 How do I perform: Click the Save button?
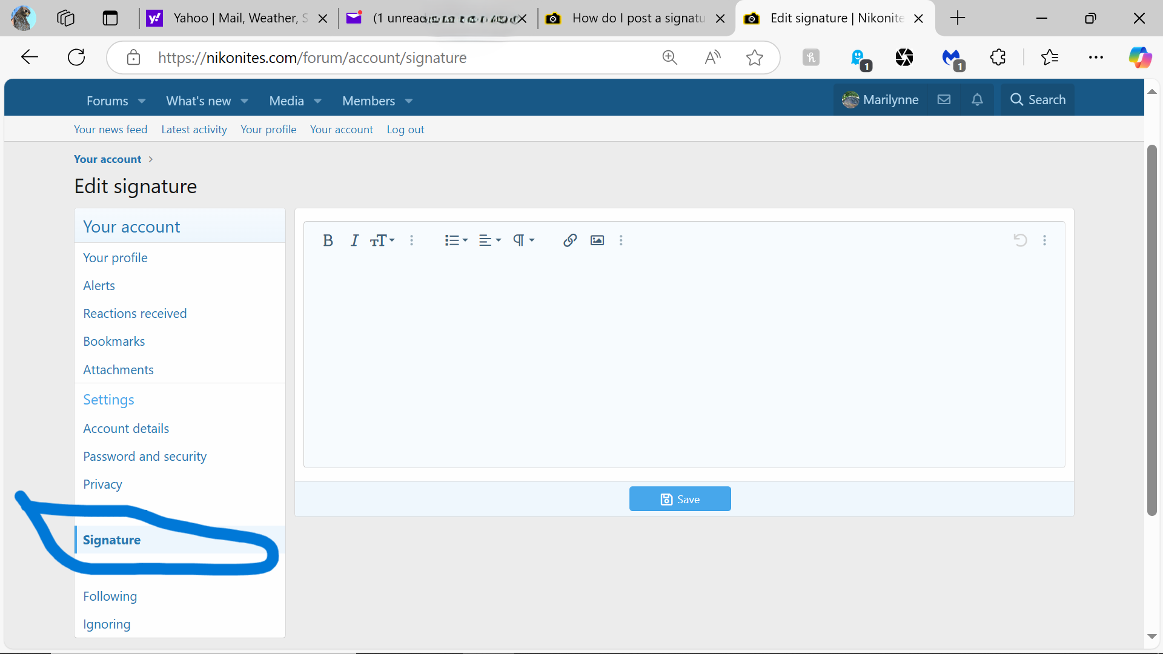tap(680, 499)
